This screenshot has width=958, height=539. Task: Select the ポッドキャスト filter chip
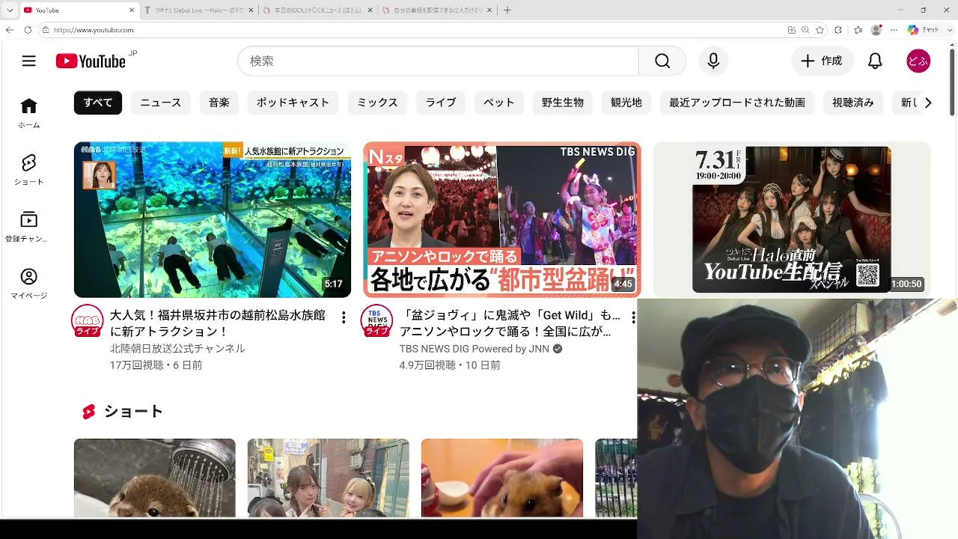click(293, 103)
